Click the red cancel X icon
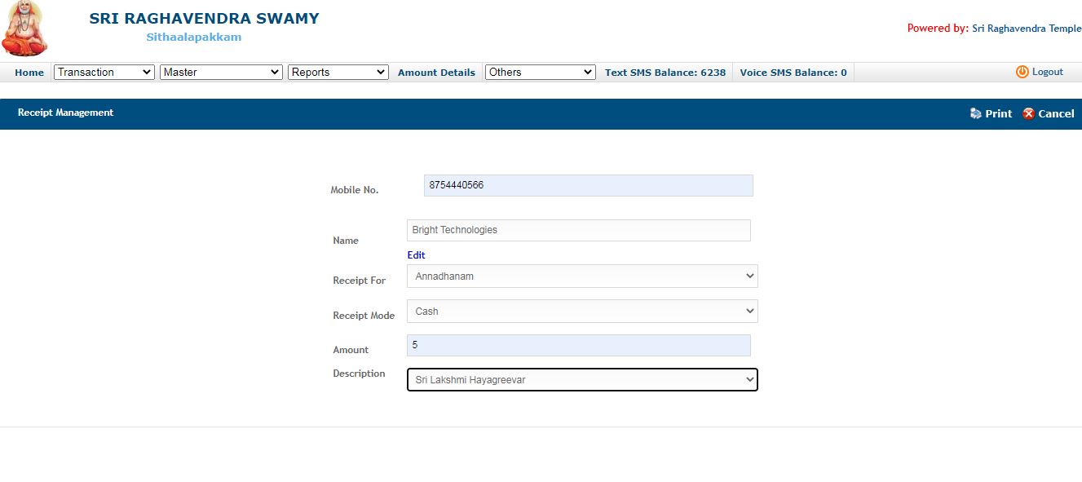Image resolution: width=1082 pixels, height=482 pixels. (1028, 113)
